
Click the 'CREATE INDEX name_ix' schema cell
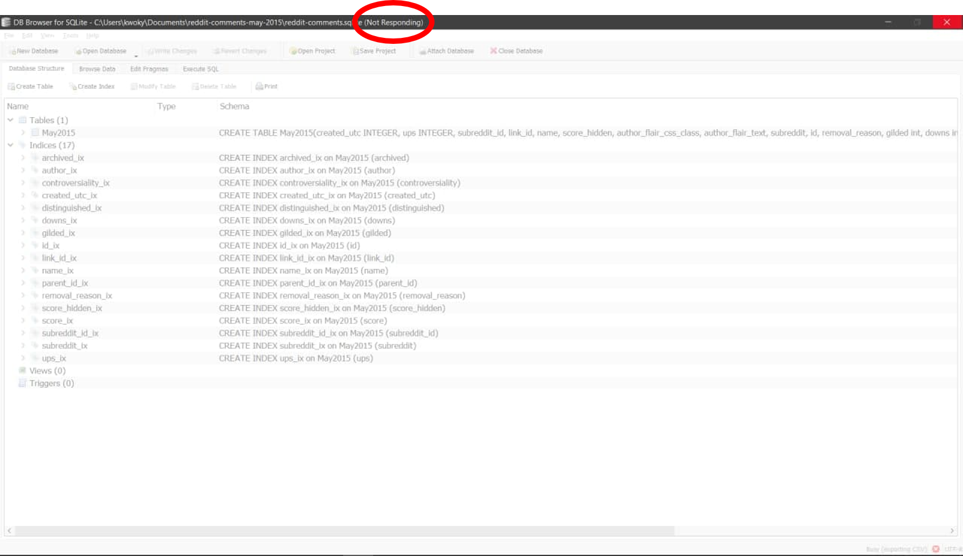pyautogui.click(x=303, y=270)
